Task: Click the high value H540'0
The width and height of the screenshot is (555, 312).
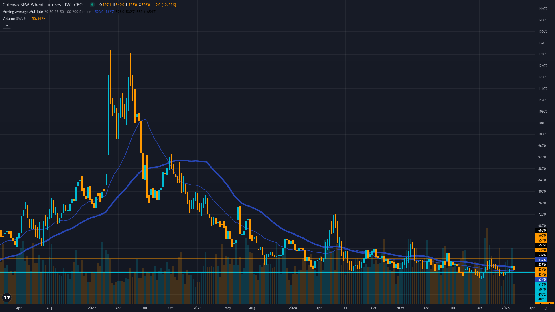Action: pyautogui.click(x=119, y=5)
